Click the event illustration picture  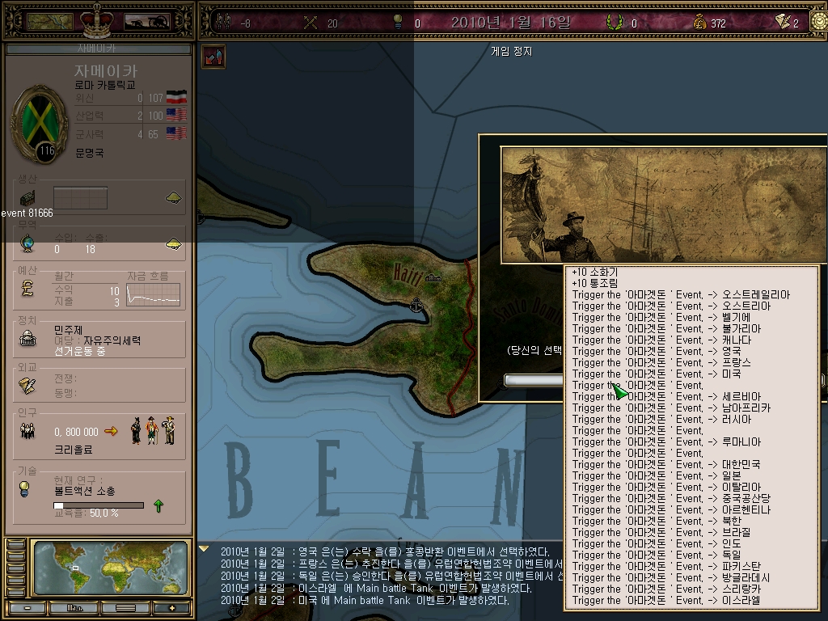pyautogui.click(x=664, y=205)
